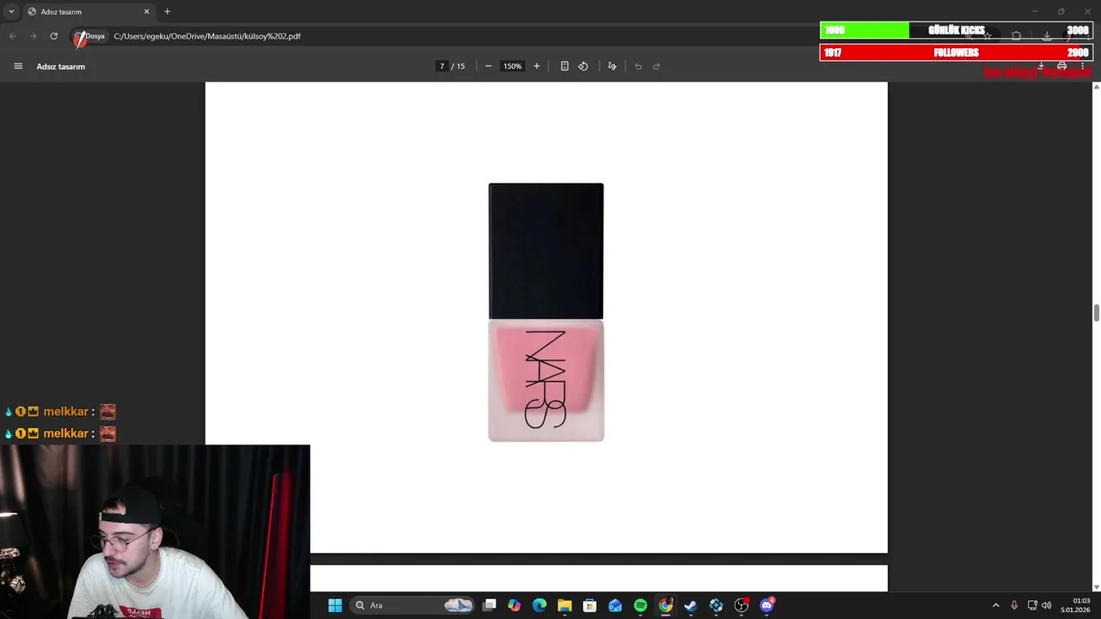Go back in browser history
The width and height of the screenshot is (1101, 619).
coord(12,36)
